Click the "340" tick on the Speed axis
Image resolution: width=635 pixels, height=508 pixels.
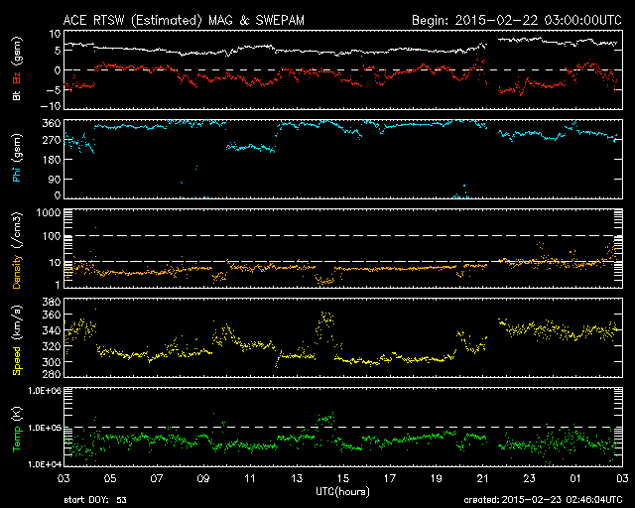pyautogui.click(x=52, y=330)
